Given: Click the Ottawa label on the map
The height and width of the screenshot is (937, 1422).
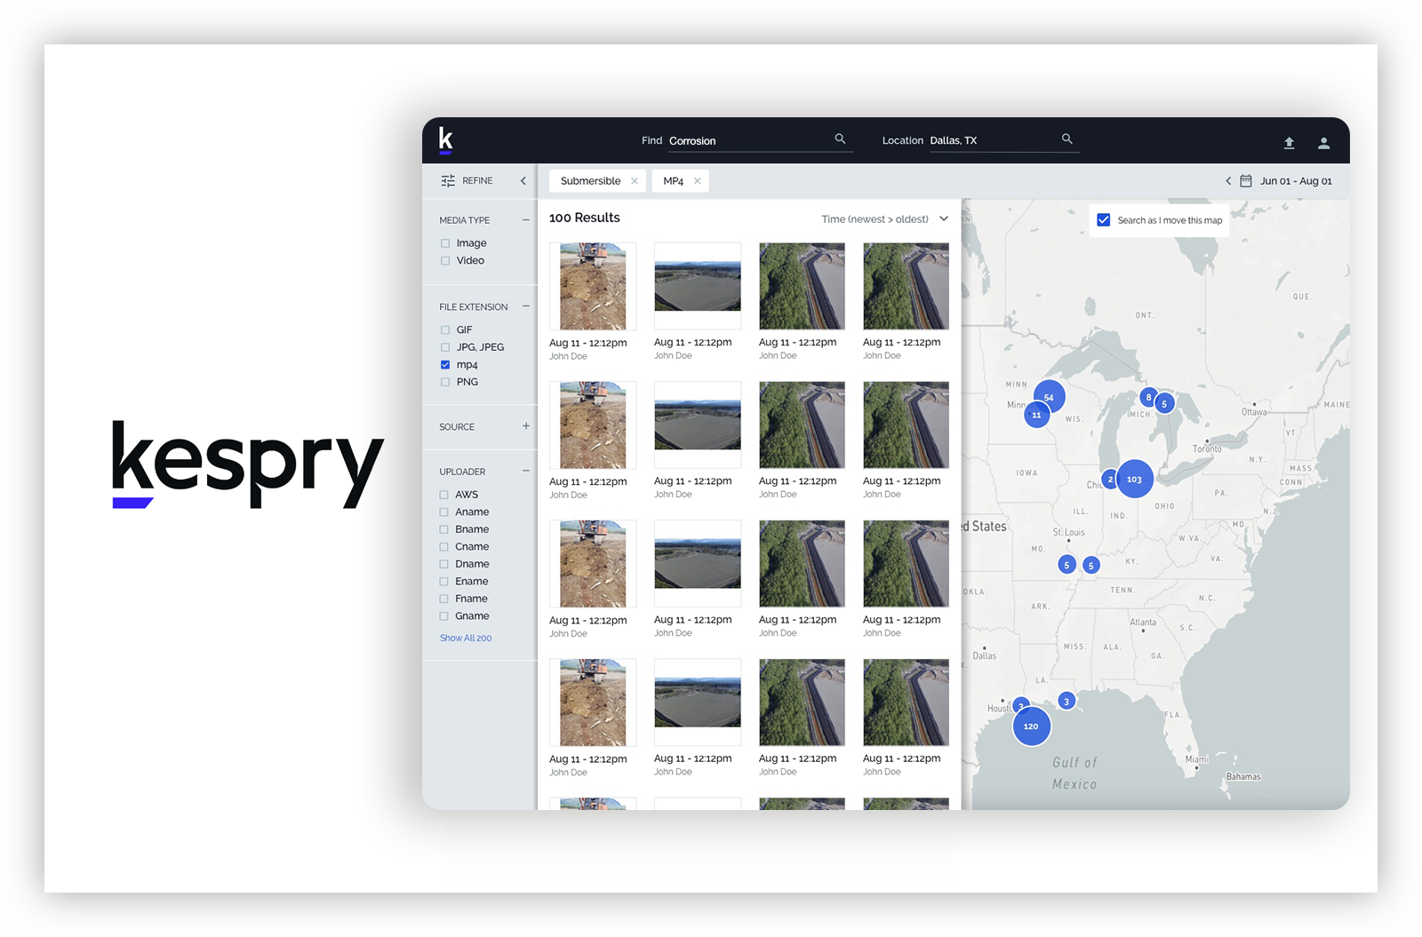Looking at the screenshot, I should (x=1254, y=411).
